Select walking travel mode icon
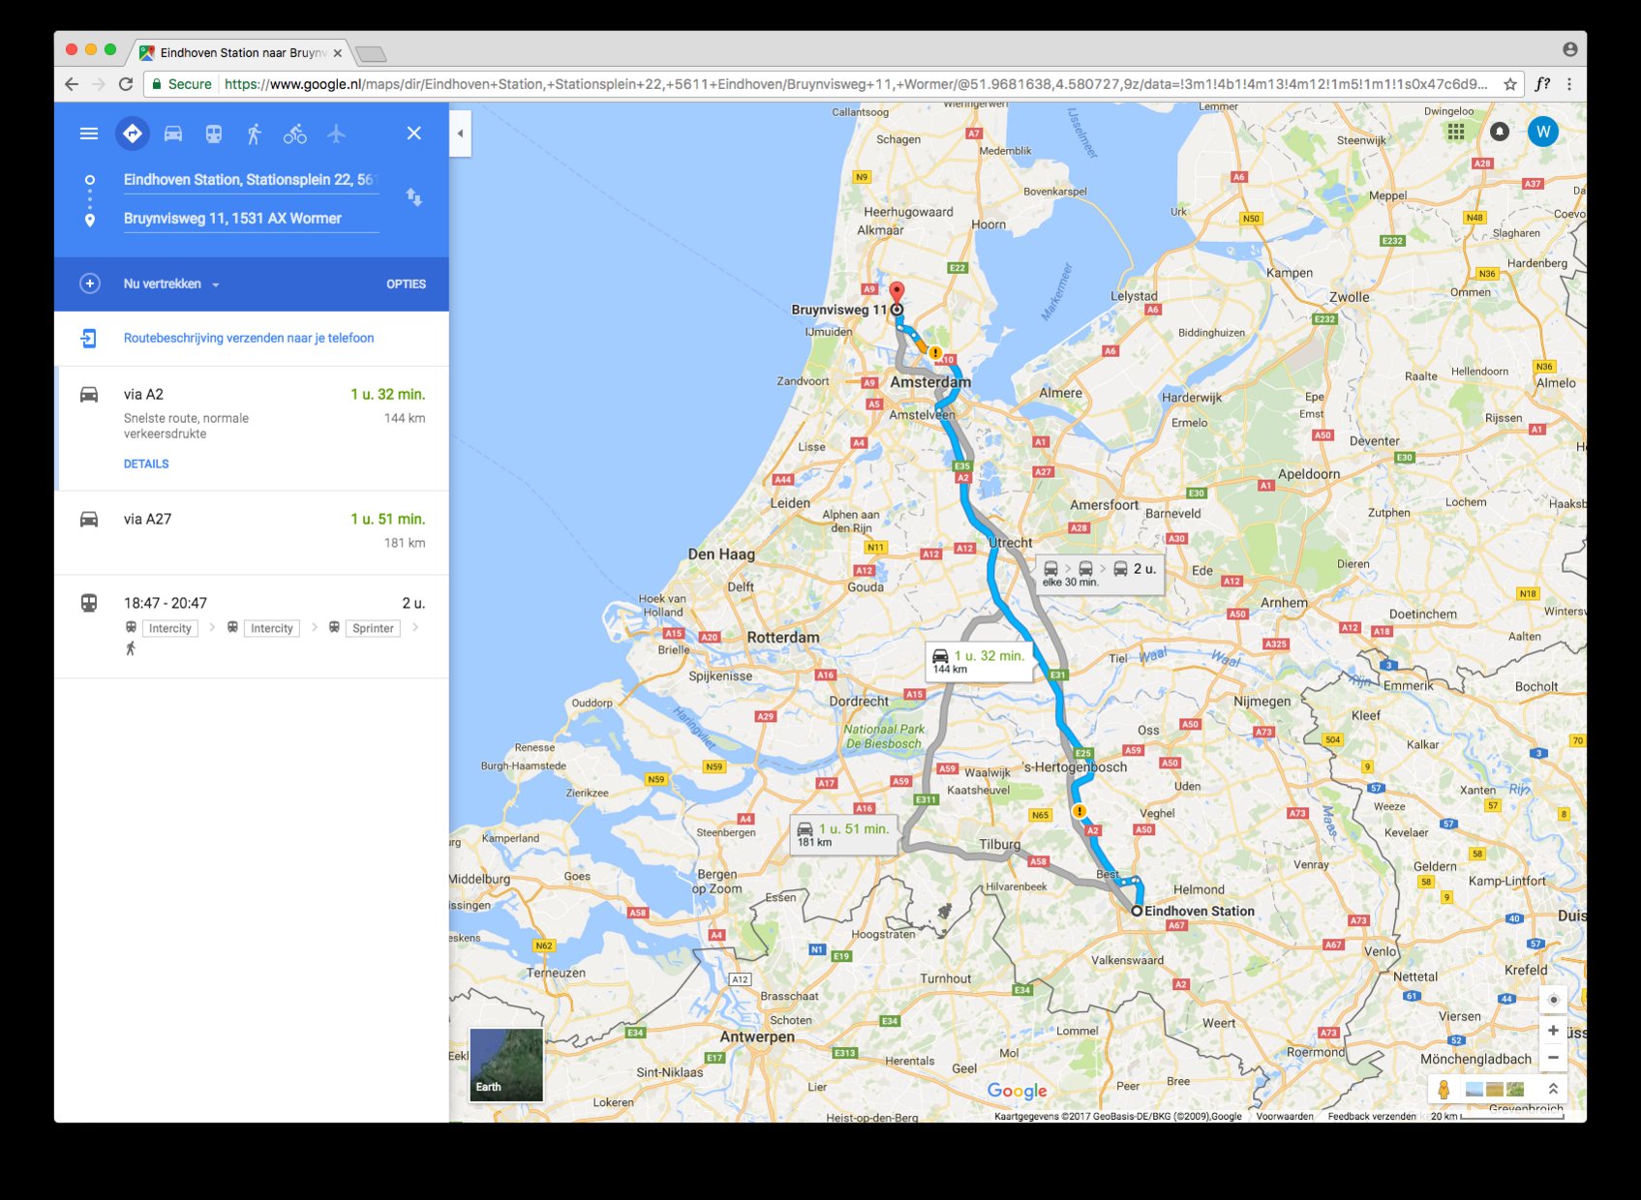 click(254, 134)
